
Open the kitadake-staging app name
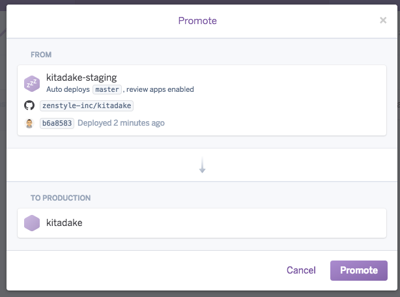[x=81, y=78]
